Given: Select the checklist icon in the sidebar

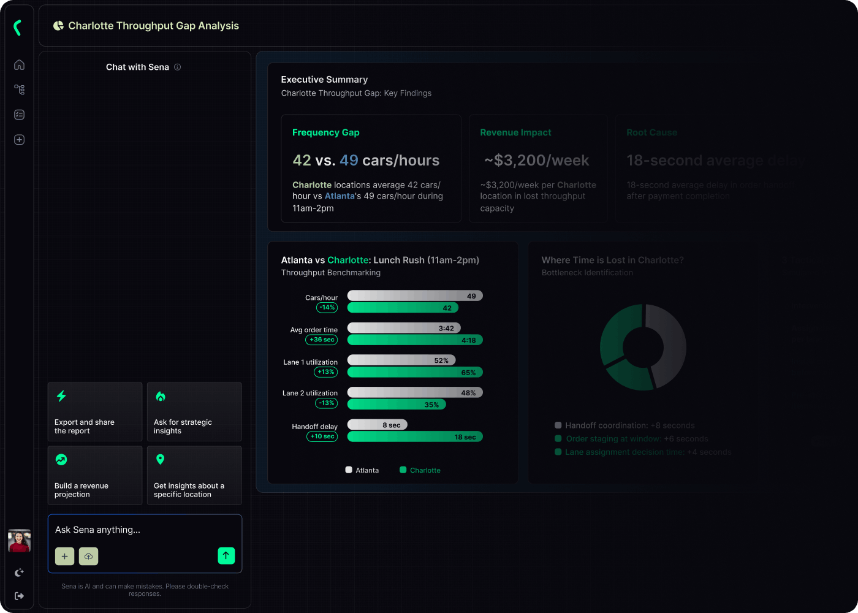Looking at the screenshot, I should pos(19,114).
